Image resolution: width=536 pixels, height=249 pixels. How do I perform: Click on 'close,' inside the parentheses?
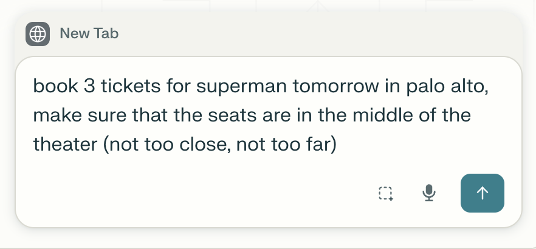click(x=205, y=145)
